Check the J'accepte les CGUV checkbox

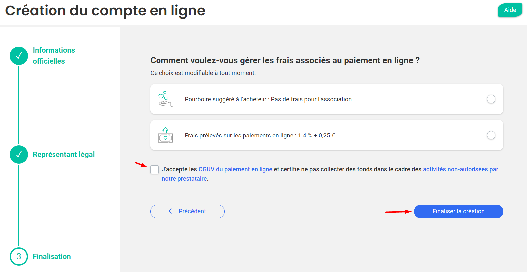155,170
